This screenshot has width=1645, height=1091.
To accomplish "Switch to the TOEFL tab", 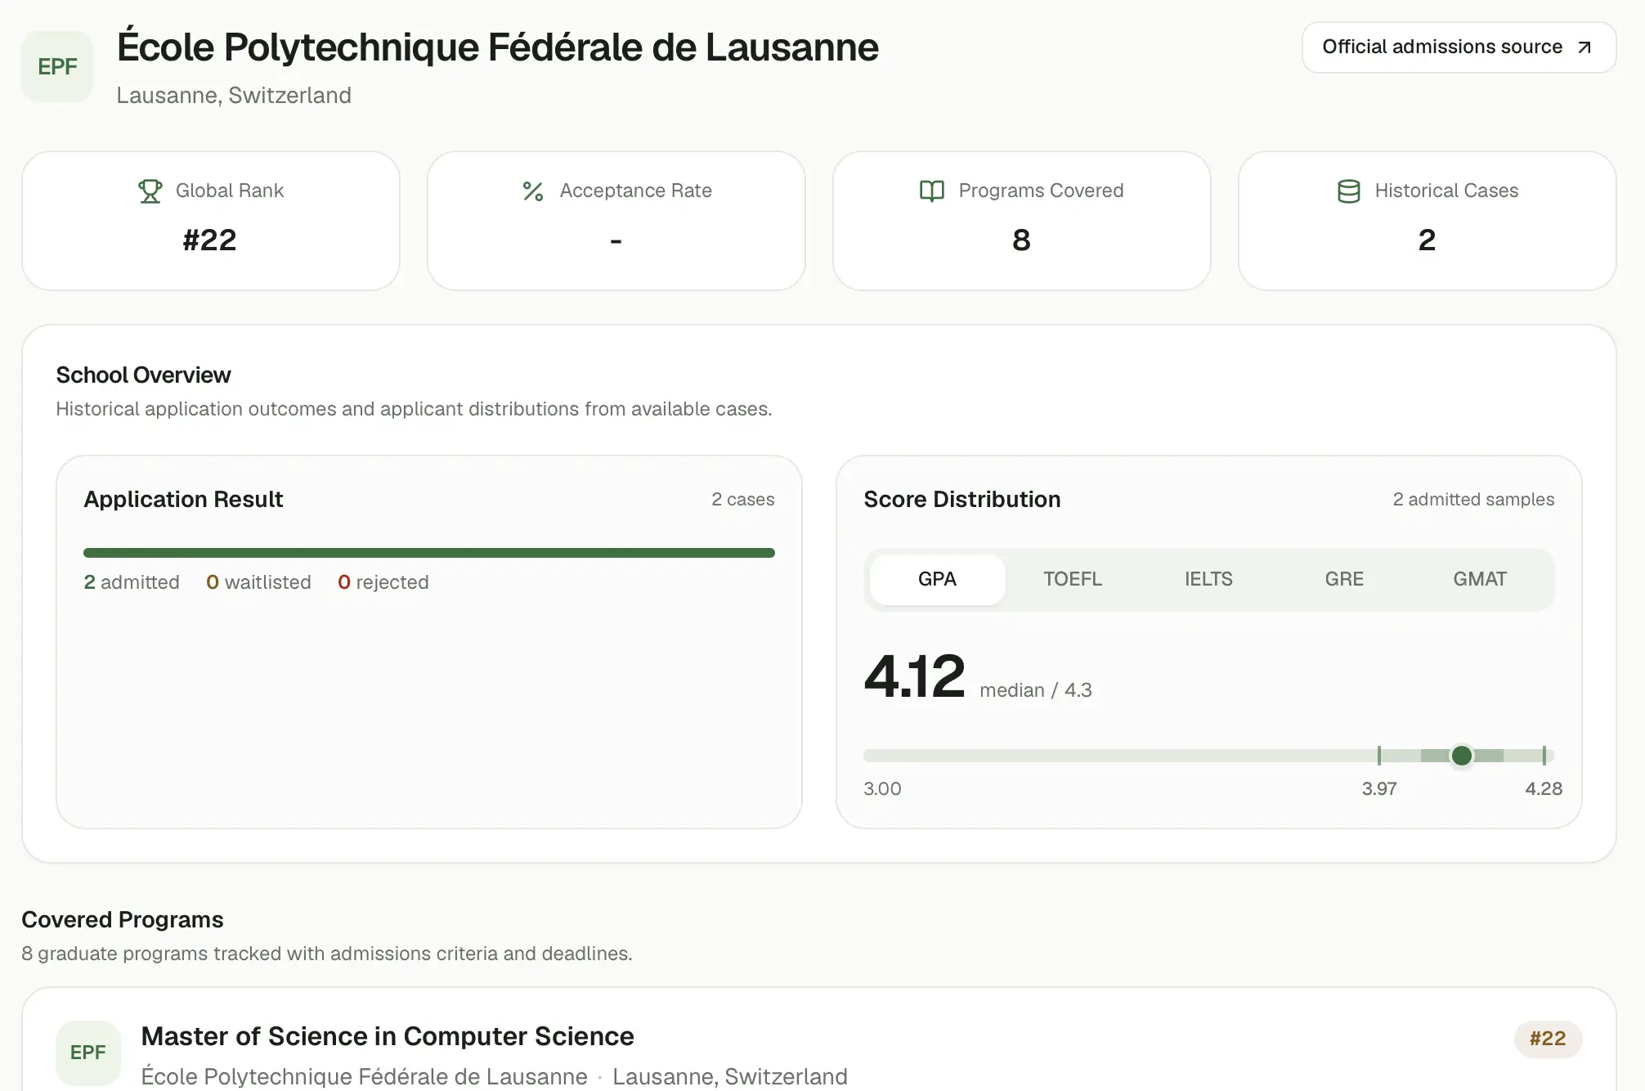I will tap(1073, 580).
